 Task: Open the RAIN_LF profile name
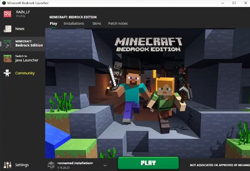23,12
